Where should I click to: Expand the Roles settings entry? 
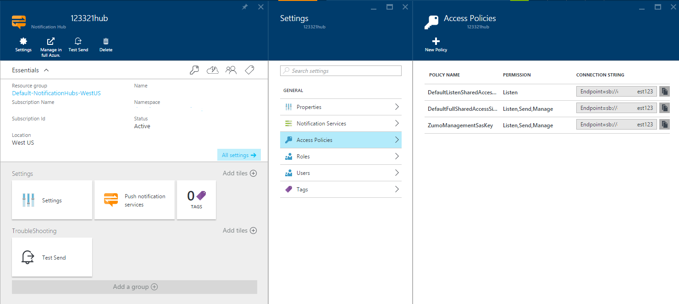[x=341, y=156]
